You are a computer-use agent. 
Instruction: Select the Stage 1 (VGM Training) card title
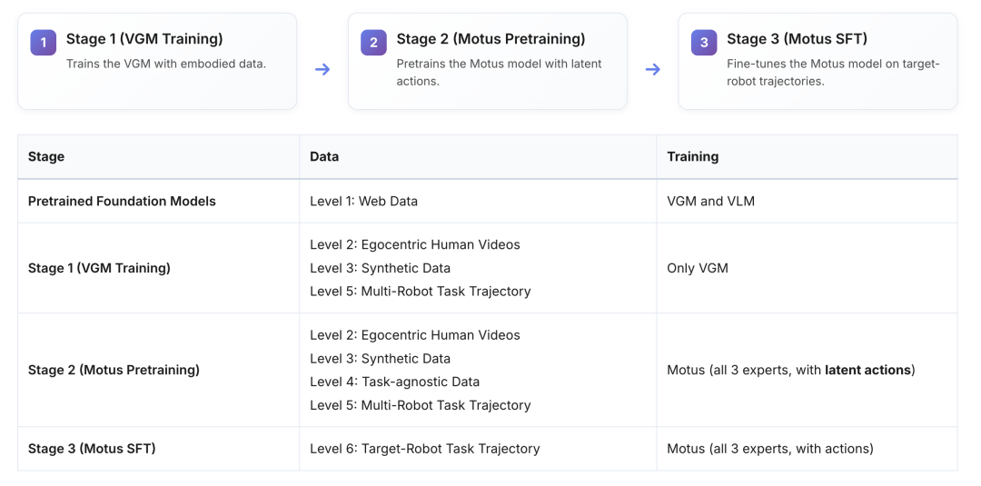pos(144,39)
